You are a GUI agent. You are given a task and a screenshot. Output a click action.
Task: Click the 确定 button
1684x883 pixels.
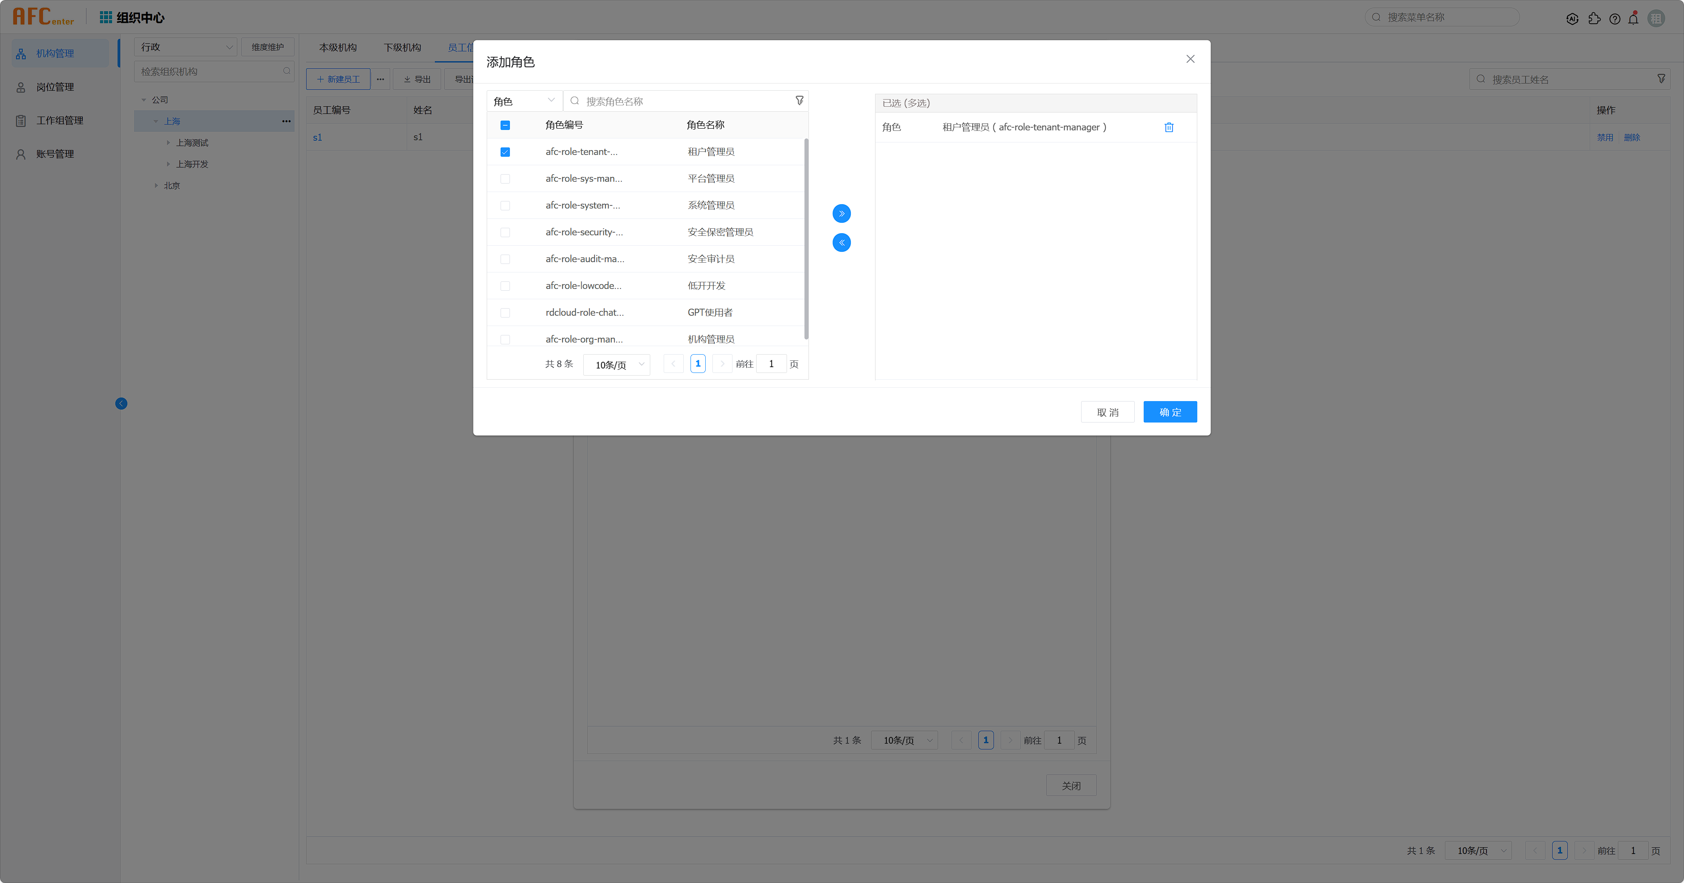(1170, 412)
